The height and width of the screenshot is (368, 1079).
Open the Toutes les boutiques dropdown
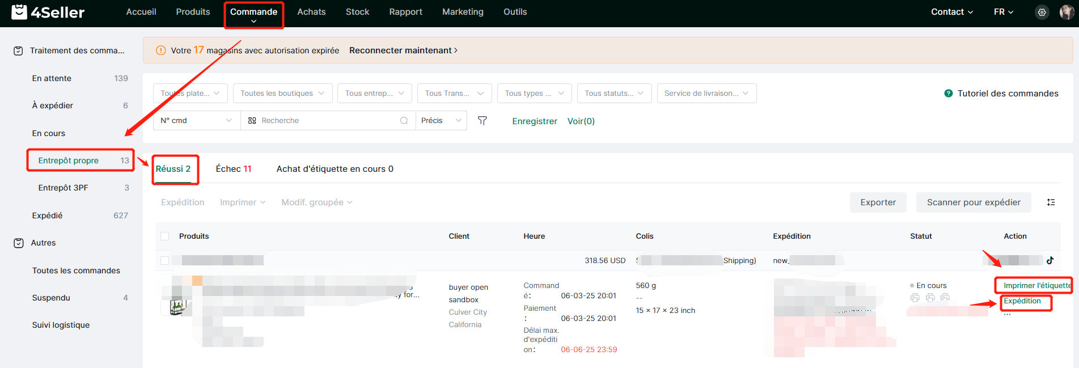282,94
